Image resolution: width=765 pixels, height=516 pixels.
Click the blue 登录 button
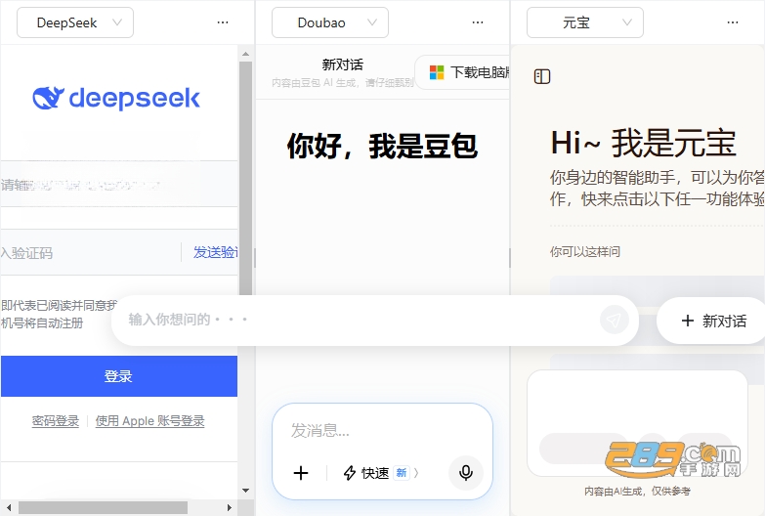click(119, 376)
